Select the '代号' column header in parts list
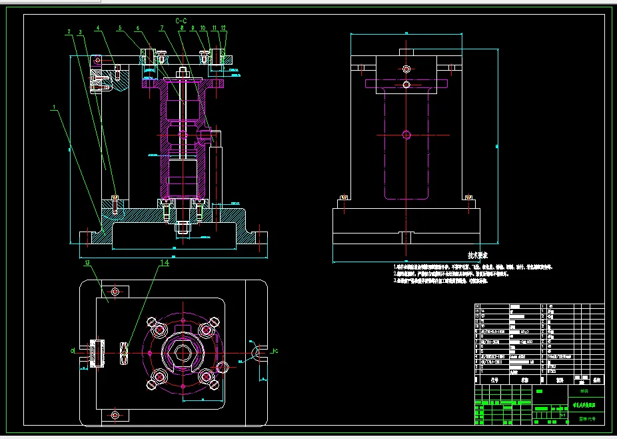Screen dimensions: 617x439 pos(494,380)
